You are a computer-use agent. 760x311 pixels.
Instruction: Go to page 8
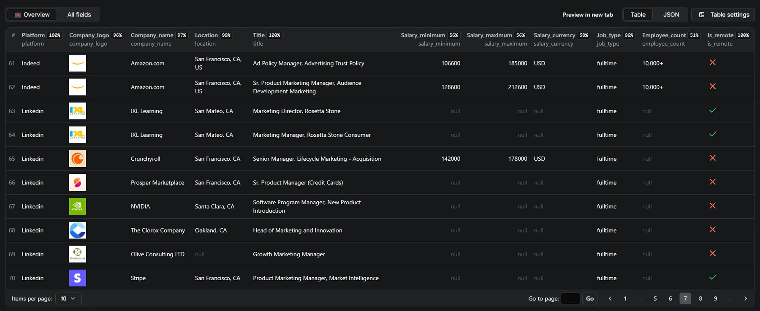pos(700,298)
